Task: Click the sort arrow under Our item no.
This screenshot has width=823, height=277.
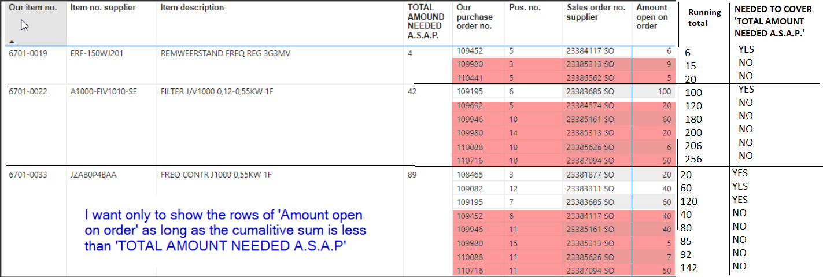Action: (12, 42)
